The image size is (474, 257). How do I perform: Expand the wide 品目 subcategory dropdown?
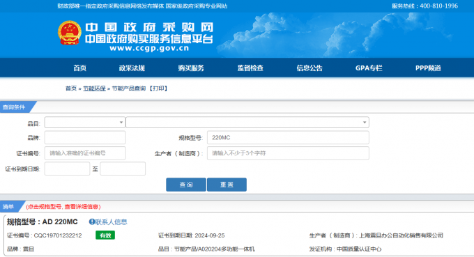tap(247, 123)
